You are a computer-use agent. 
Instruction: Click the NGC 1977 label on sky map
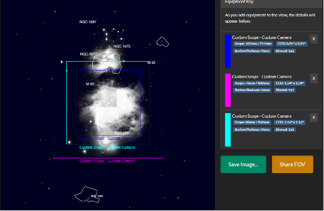coord(88,54)
